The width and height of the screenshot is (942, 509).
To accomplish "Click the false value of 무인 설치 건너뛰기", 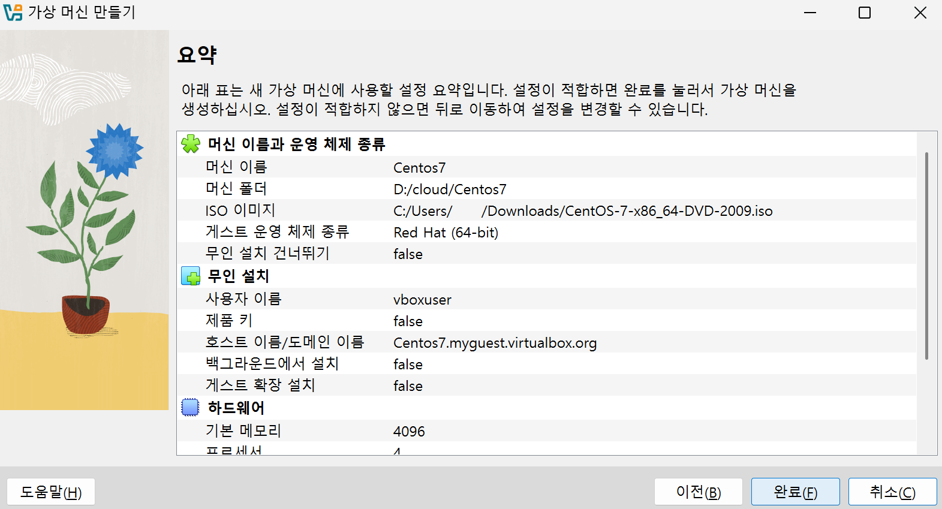I will [408, 254].
